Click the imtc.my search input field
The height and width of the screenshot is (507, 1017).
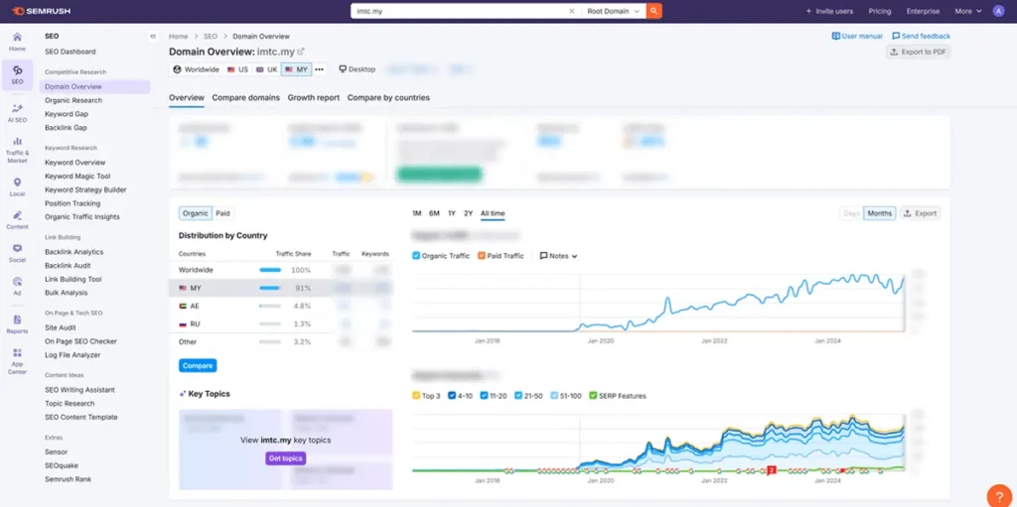[457, 11]
